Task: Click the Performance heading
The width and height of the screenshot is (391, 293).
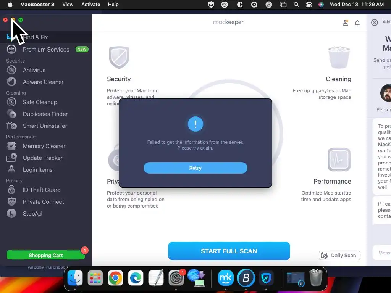Action: (332, 181)
